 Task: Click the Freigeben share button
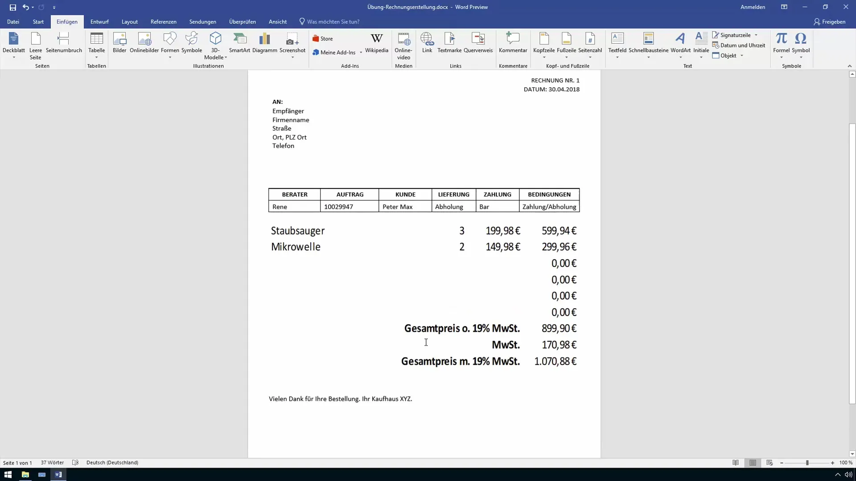coord(830,22)
